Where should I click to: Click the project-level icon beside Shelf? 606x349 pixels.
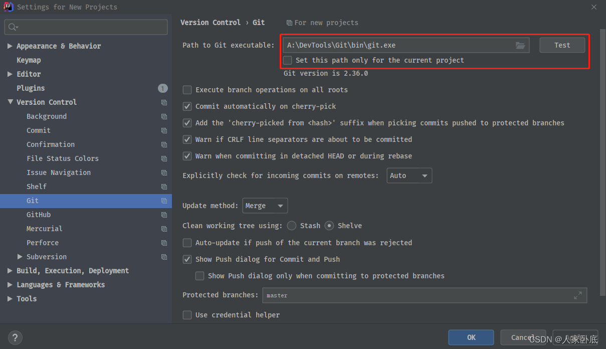click(164, 187)
